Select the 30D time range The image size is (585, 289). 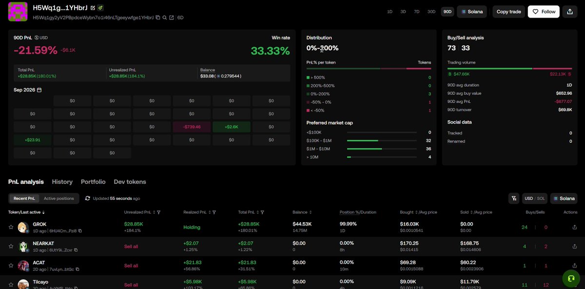[x=431, y=12]
